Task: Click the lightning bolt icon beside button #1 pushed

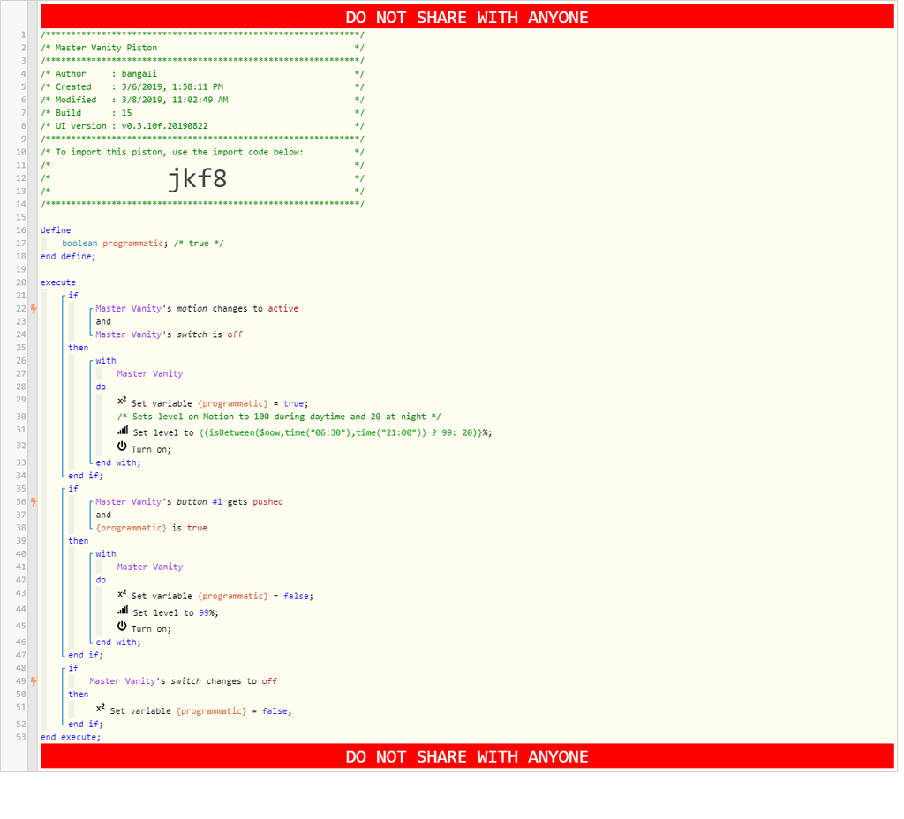Action: point(34,502)
